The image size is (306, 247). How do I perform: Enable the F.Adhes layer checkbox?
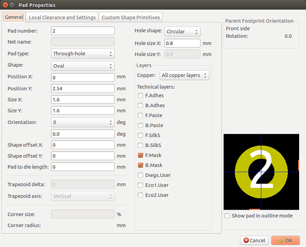(x=140, y=96)
